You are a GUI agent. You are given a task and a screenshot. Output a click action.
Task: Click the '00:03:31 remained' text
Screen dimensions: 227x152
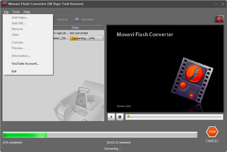coord(119,142)
